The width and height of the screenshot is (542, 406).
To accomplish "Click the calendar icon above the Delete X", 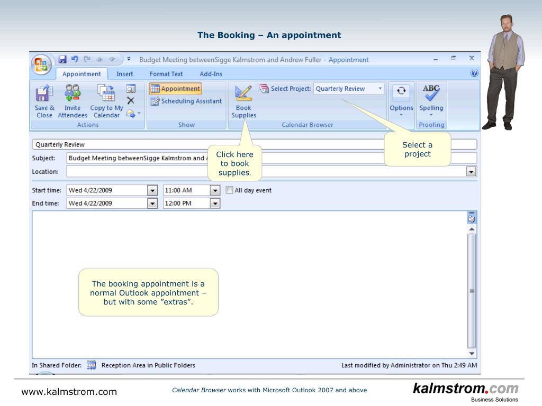I will pos(131,89).
